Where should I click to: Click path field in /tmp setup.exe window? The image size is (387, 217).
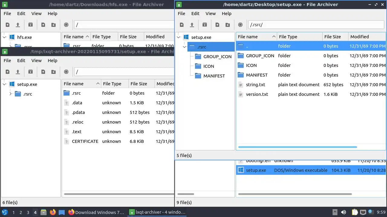pos(124,72)
